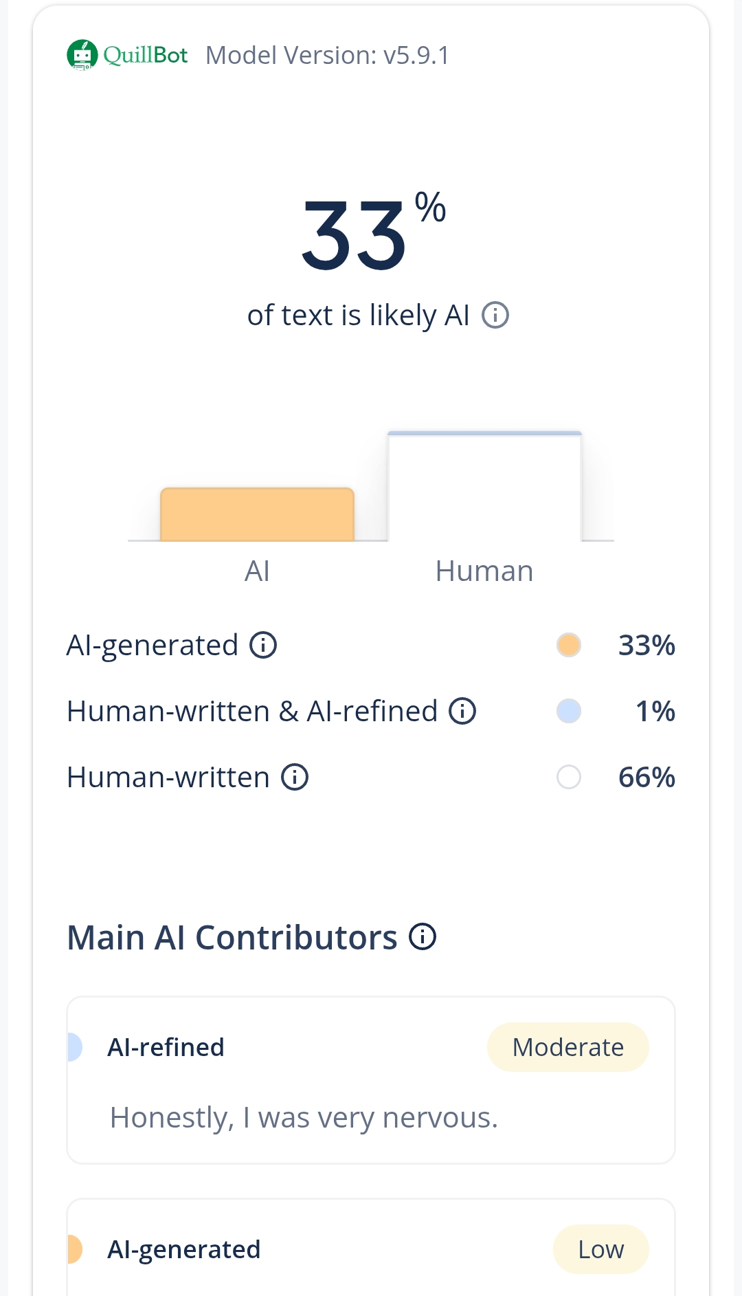Screen dimensions: 742x1296
Task: Click info icon next to AI-generated label
Action: point(263,646)
